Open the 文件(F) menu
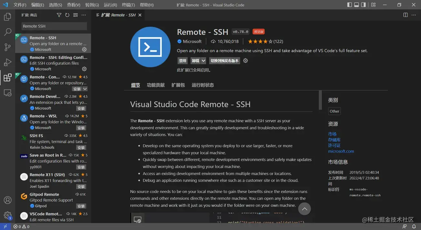This screenshot has height=230, width=421. point(20,5)
